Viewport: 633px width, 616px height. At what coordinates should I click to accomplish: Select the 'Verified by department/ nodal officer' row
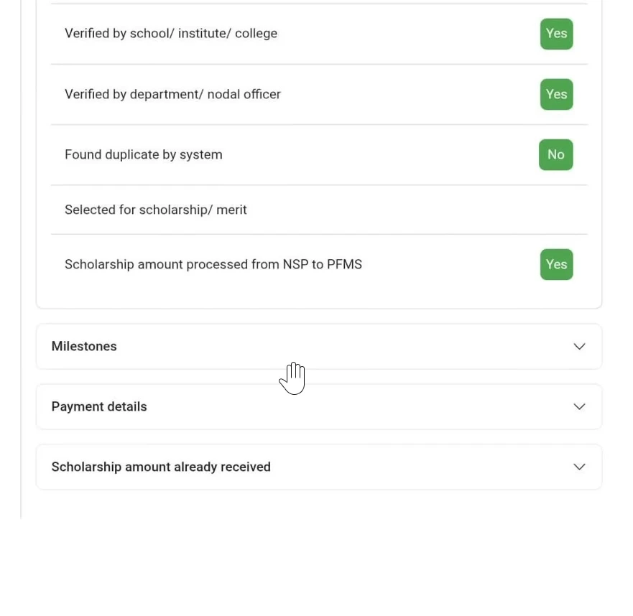click(x=173, y=94)
